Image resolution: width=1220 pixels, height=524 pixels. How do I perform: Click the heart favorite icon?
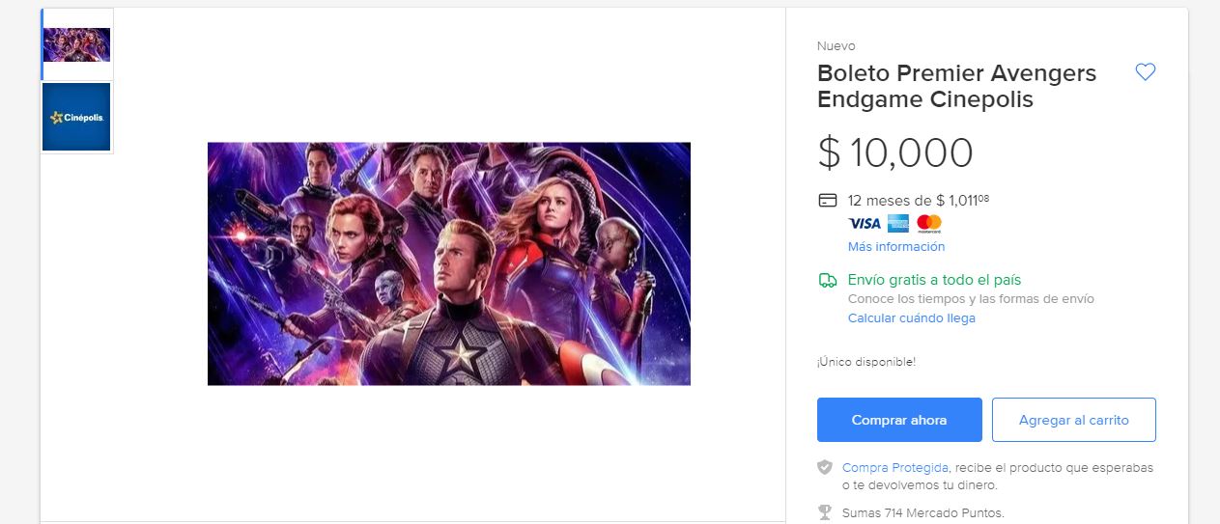1145,72
